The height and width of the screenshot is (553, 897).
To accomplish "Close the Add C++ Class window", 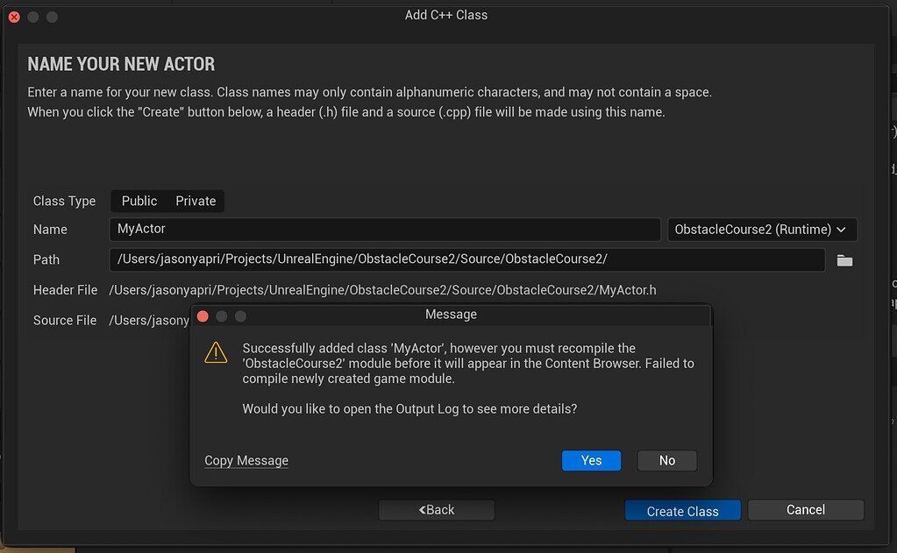I will pos(14,17).
